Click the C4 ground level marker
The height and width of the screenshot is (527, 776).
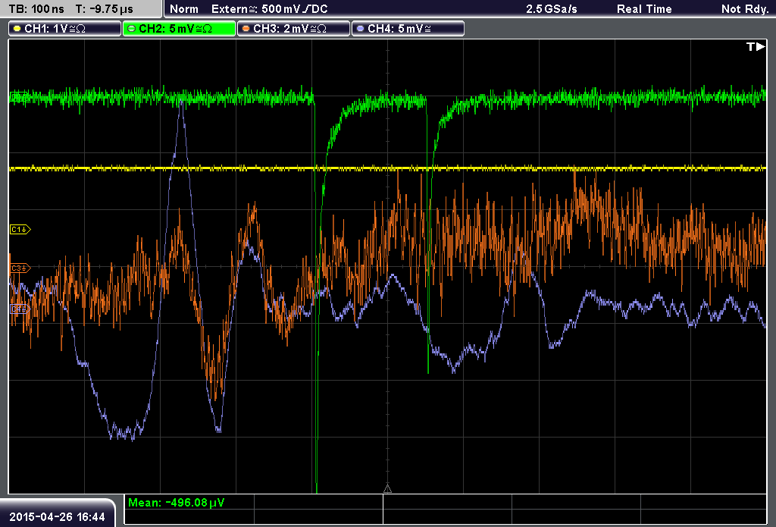click(x=20, y=309)
